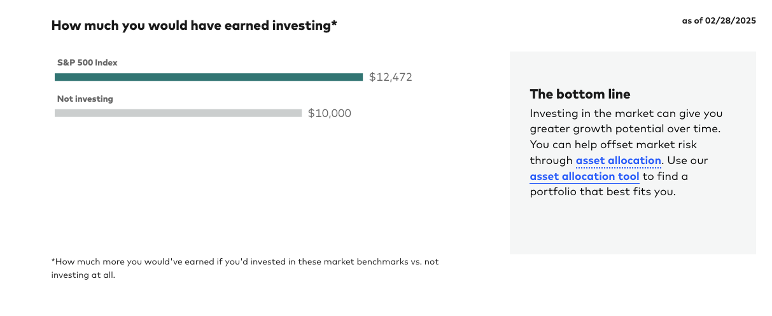Click the "asset allocation" hyperlink
The height and width of the screenshot is (316, 772).
pos(618,160)
